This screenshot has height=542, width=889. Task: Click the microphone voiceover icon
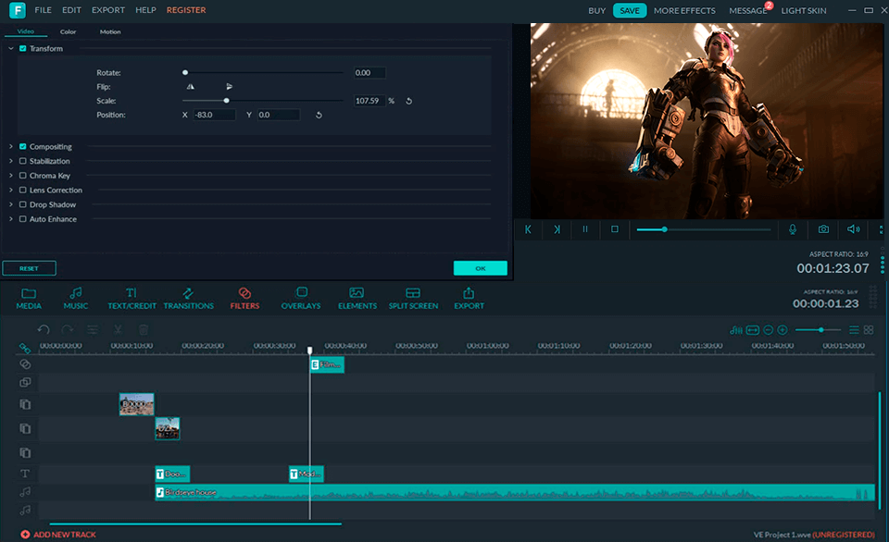[x=793, y=229]
